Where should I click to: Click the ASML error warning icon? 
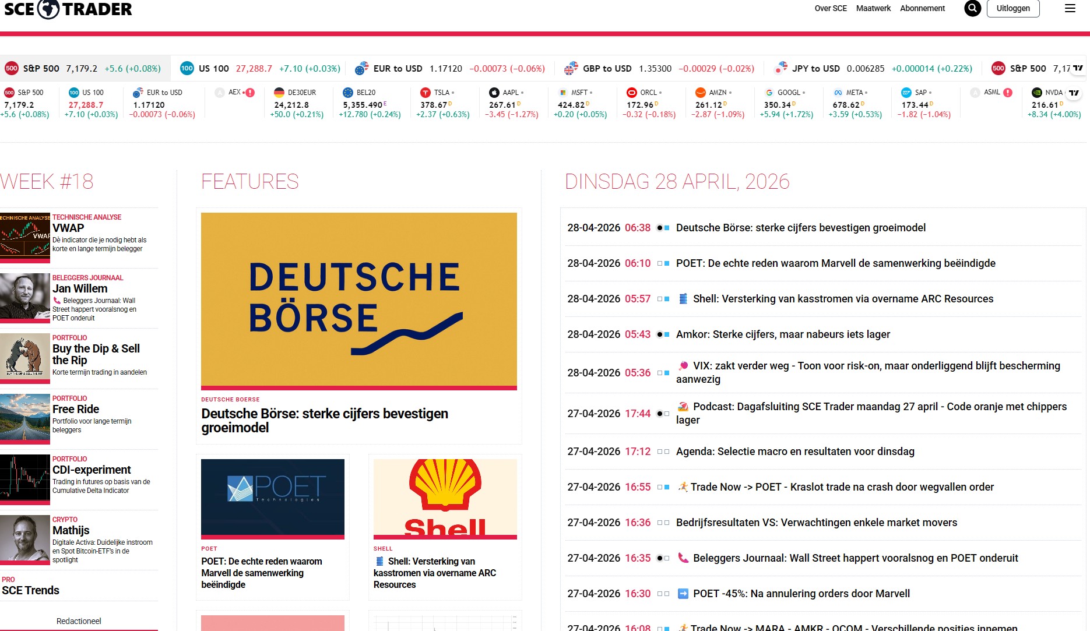[x=1008, y=92]
